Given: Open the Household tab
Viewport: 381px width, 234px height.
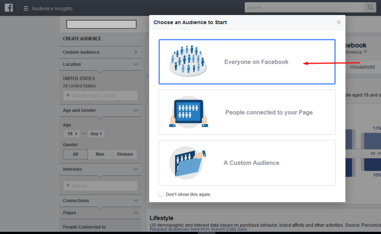Looking at the screenshot, I should [x=362, y=67].
